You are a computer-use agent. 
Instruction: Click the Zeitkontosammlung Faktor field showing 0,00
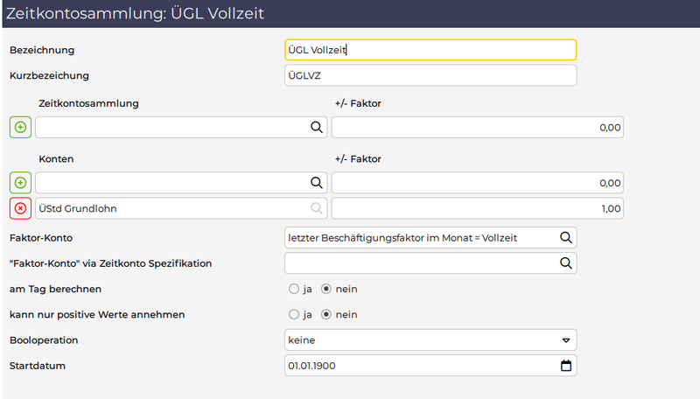click(x=478, y=128)
